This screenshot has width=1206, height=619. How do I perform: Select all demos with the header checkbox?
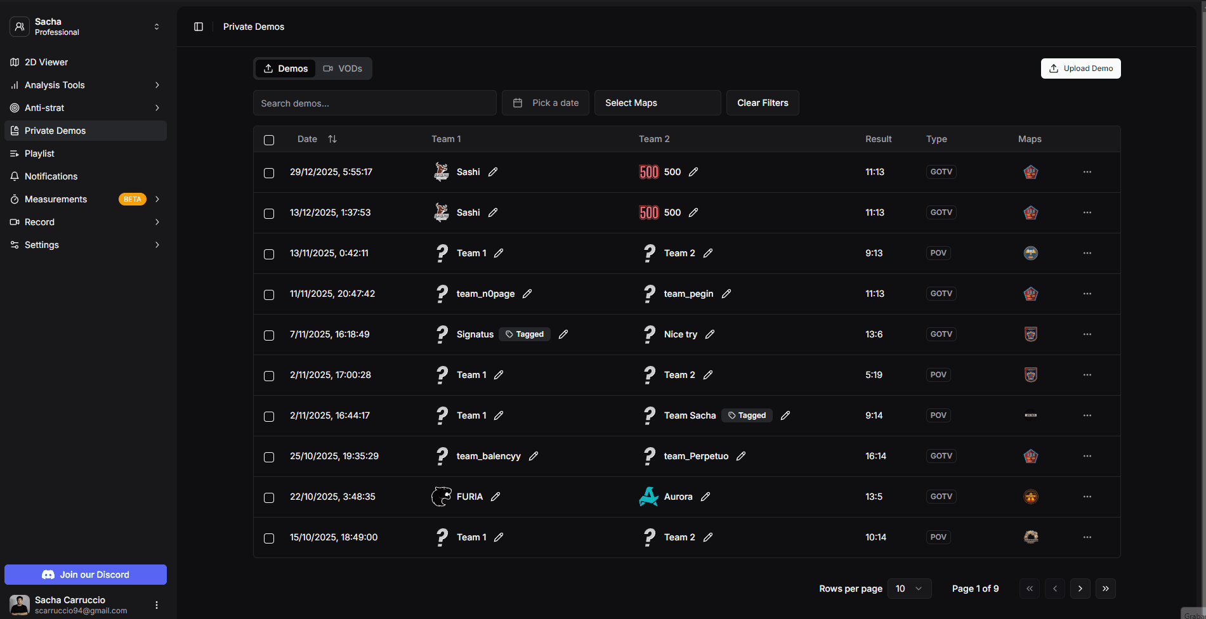pos(269,140)
